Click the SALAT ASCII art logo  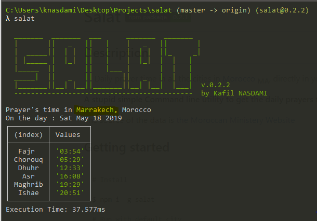point(107,63)
